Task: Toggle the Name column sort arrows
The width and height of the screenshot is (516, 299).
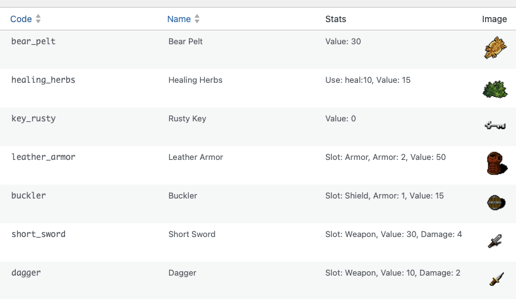Action: click(x=197, y=19)
